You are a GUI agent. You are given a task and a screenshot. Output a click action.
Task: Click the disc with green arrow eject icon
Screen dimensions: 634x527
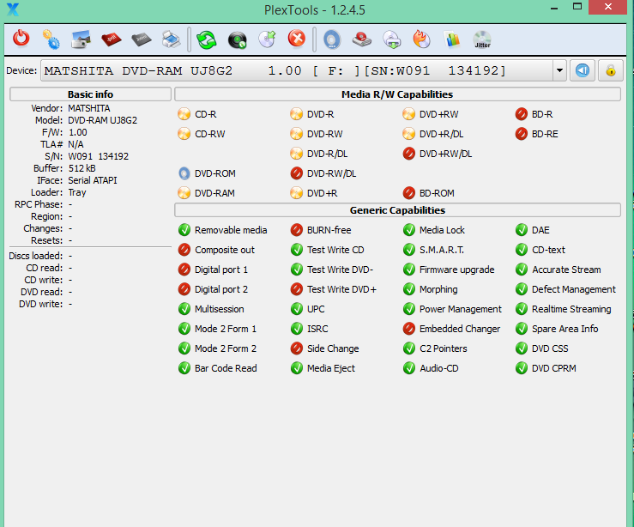click(x=268, y=39)
